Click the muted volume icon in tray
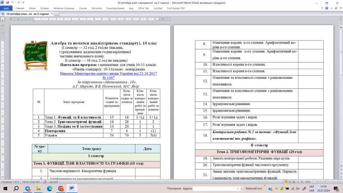 coord(298,188)
